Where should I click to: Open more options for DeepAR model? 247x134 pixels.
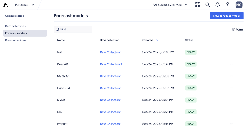pos(231,64)
